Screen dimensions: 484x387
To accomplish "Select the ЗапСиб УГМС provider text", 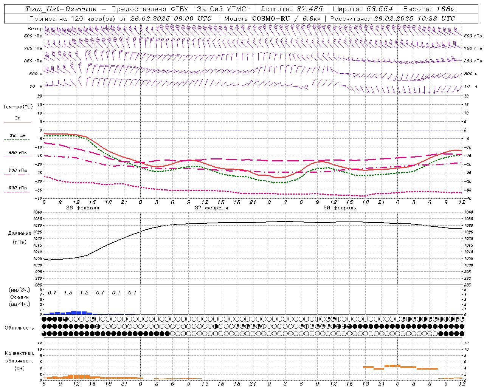I will point(222,9).
